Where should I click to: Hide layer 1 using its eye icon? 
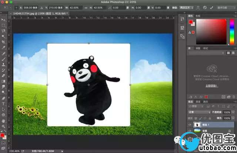(190, 125)
